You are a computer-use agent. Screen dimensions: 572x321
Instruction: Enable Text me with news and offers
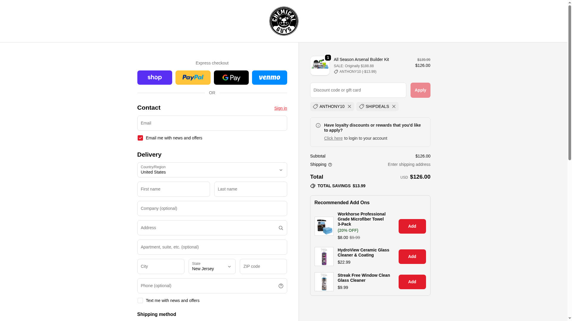[140, 300]
